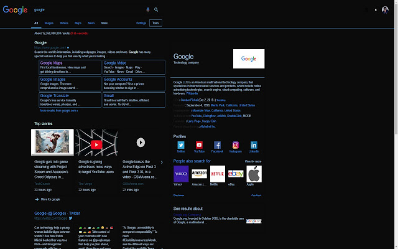Click the People also search for heading
Image resolution: width=398 pixels, height=249 pixels.
(x=192, y=161)
